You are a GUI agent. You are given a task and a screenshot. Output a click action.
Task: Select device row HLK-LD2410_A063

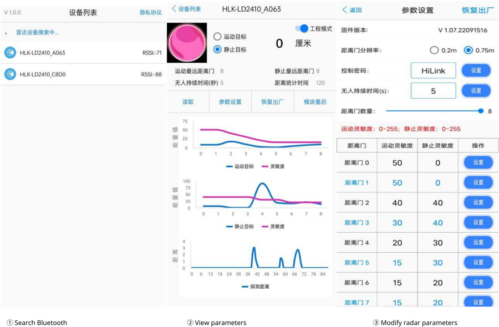(83, 53)
